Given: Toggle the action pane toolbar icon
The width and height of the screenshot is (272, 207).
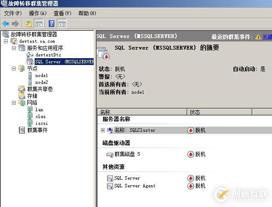Looking at the screenshot, I should tap(62, 24).
